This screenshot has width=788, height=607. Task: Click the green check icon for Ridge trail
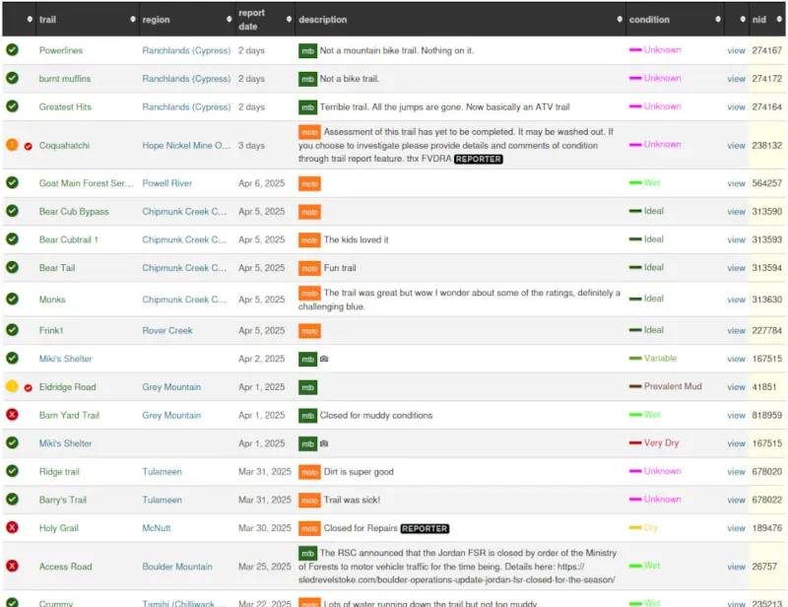click(x=12, y=472)
